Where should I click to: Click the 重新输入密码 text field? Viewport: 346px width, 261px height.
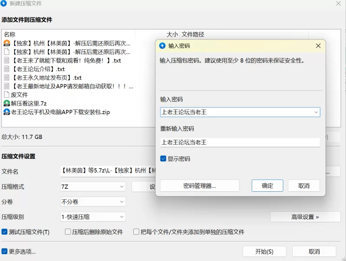(240, 142)
